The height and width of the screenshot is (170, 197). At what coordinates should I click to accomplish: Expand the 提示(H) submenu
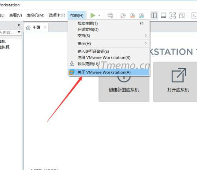(x=109, y=43)
